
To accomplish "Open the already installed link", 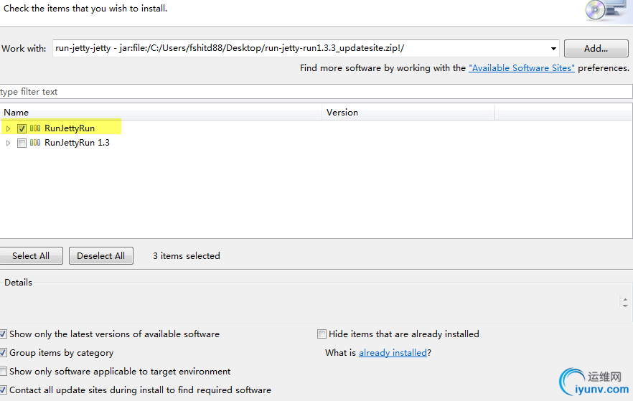I will click(393, 353).
